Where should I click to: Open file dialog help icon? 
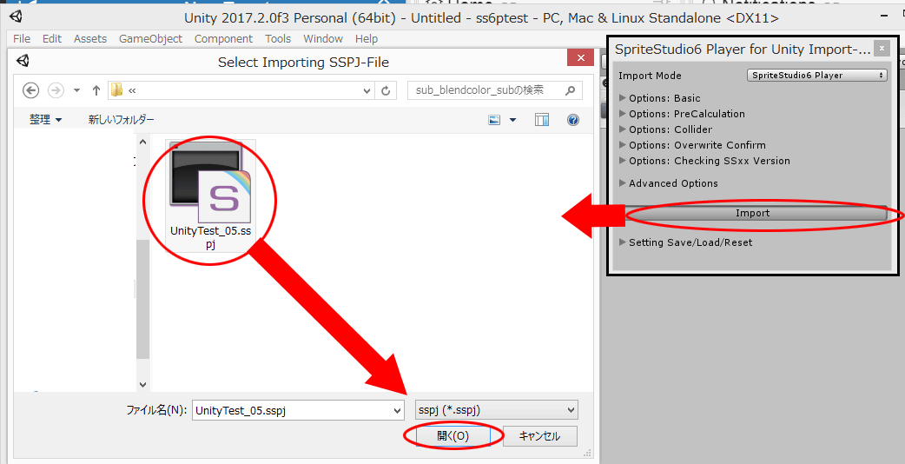573,119
